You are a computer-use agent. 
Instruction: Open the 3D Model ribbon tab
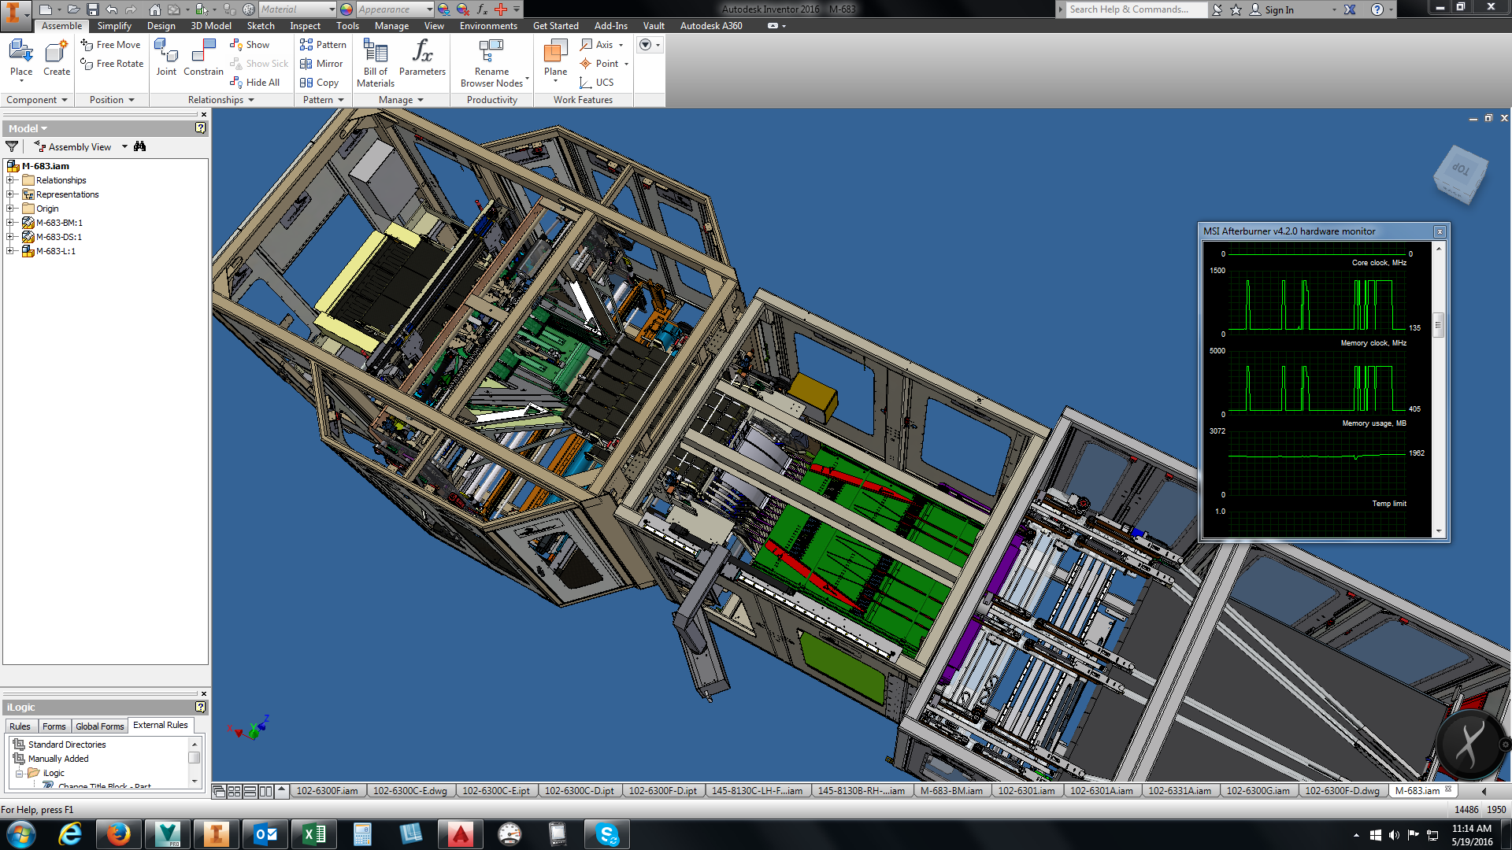pyautogui.click(x=211, y=26)
